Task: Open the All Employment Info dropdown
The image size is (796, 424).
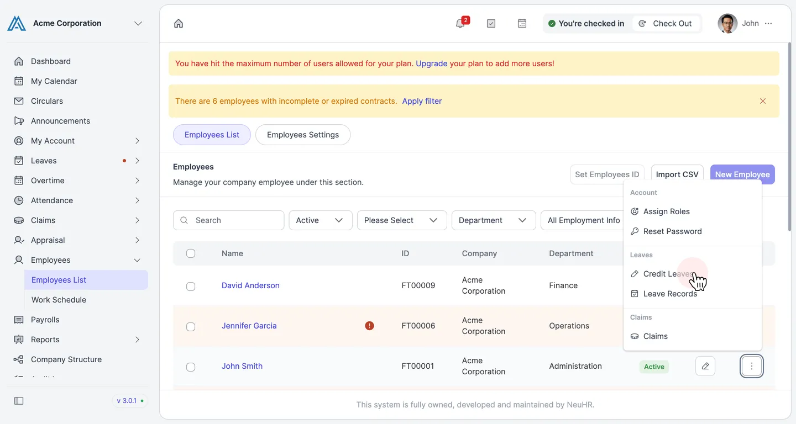Action: click(583, 220)
